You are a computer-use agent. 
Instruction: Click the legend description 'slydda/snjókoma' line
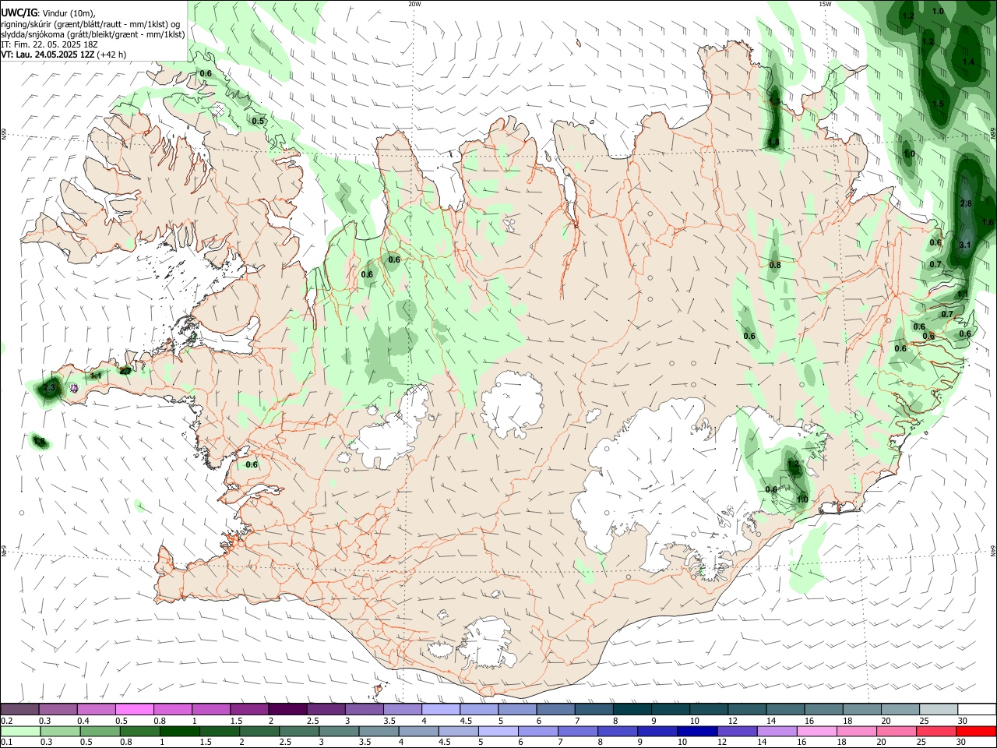pyautogui.click(x=93, y=34)
